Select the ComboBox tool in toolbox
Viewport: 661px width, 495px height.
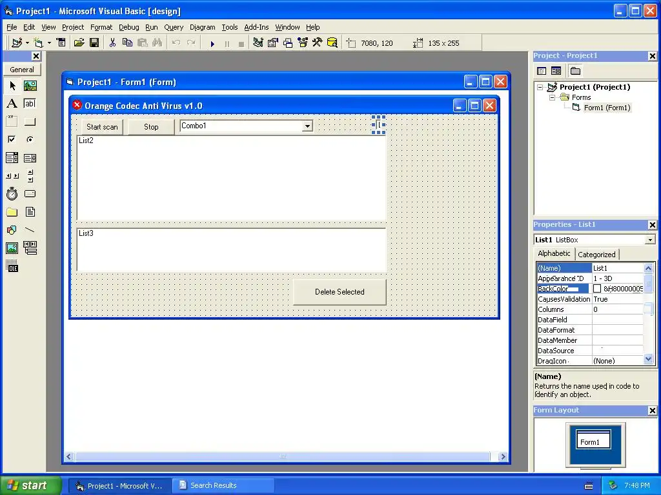click(12, 158)
